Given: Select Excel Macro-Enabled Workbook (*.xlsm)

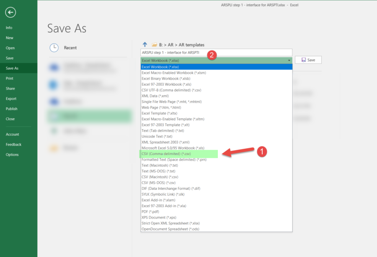Looking at the screenshot, I should [173, 73].
